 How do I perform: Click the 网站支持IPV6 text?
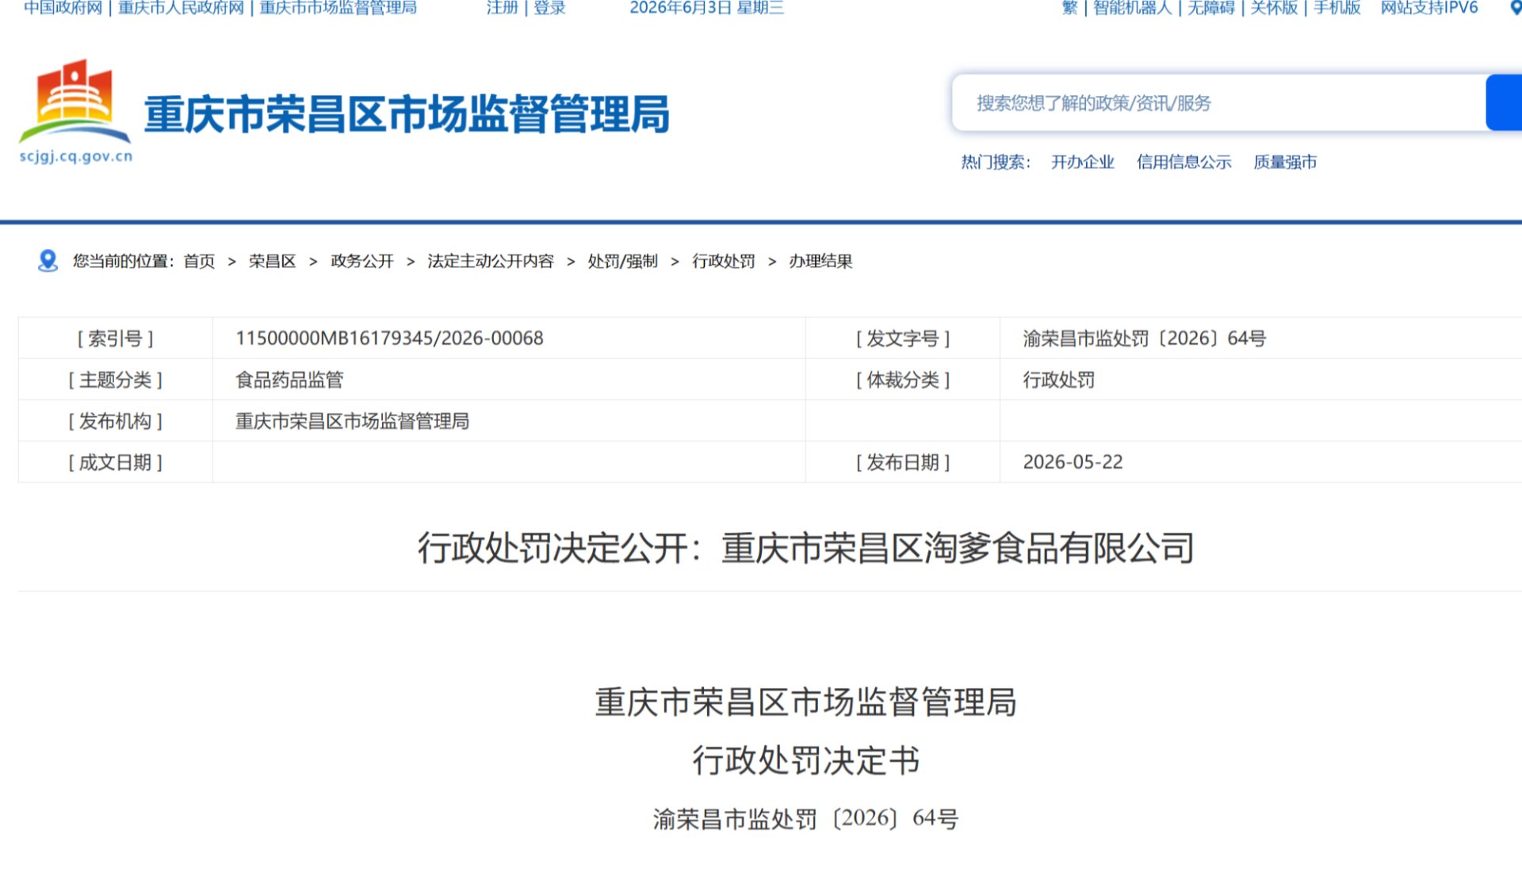1429,8
